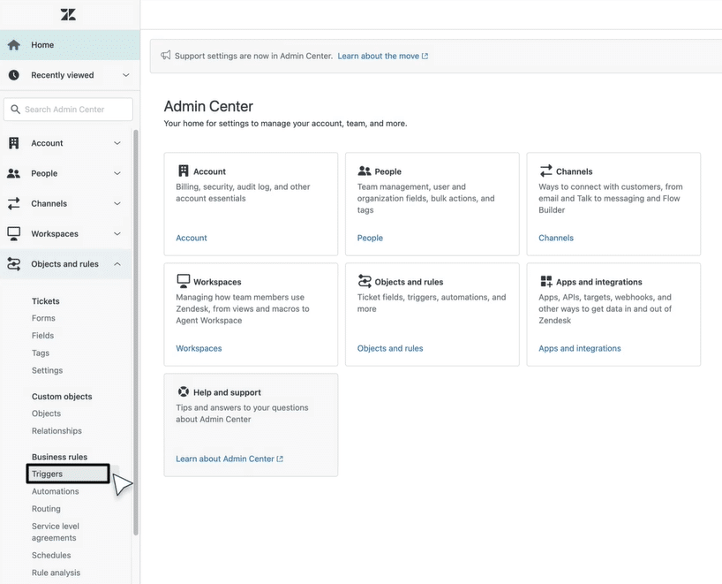Expand the Recently viewed chevron
The image size is (722, 584).
pos(125,75)
